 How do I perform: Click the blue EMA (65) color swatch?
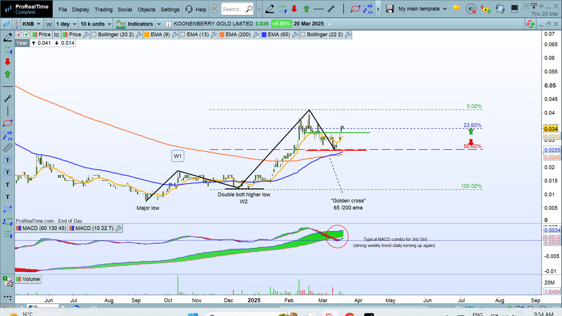click(x=264, y=35)
